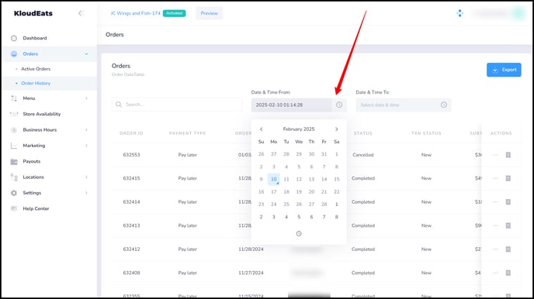The height and width of the screenshot is (299, 534).
Task: Open the Help Center
Action: point(36,208)
